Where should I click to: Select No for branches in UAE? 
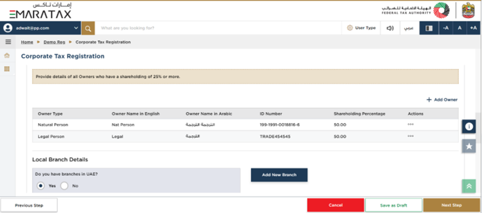coord(64,185)
